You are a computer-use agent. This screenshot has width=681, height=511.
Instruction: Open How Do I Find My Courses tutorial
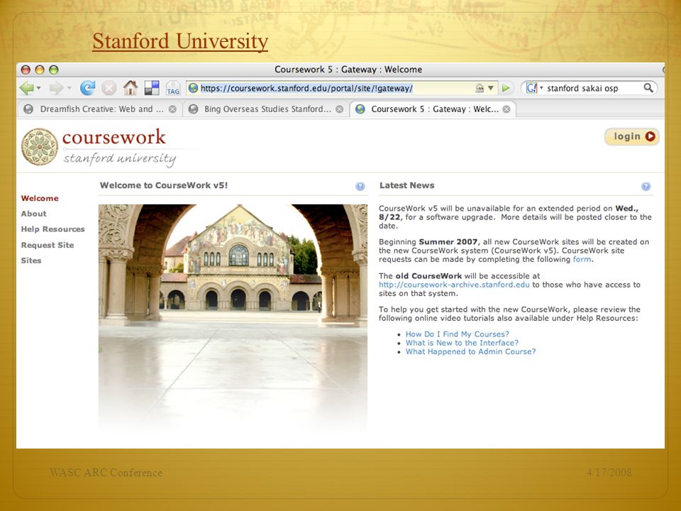(x=457, y=334)
